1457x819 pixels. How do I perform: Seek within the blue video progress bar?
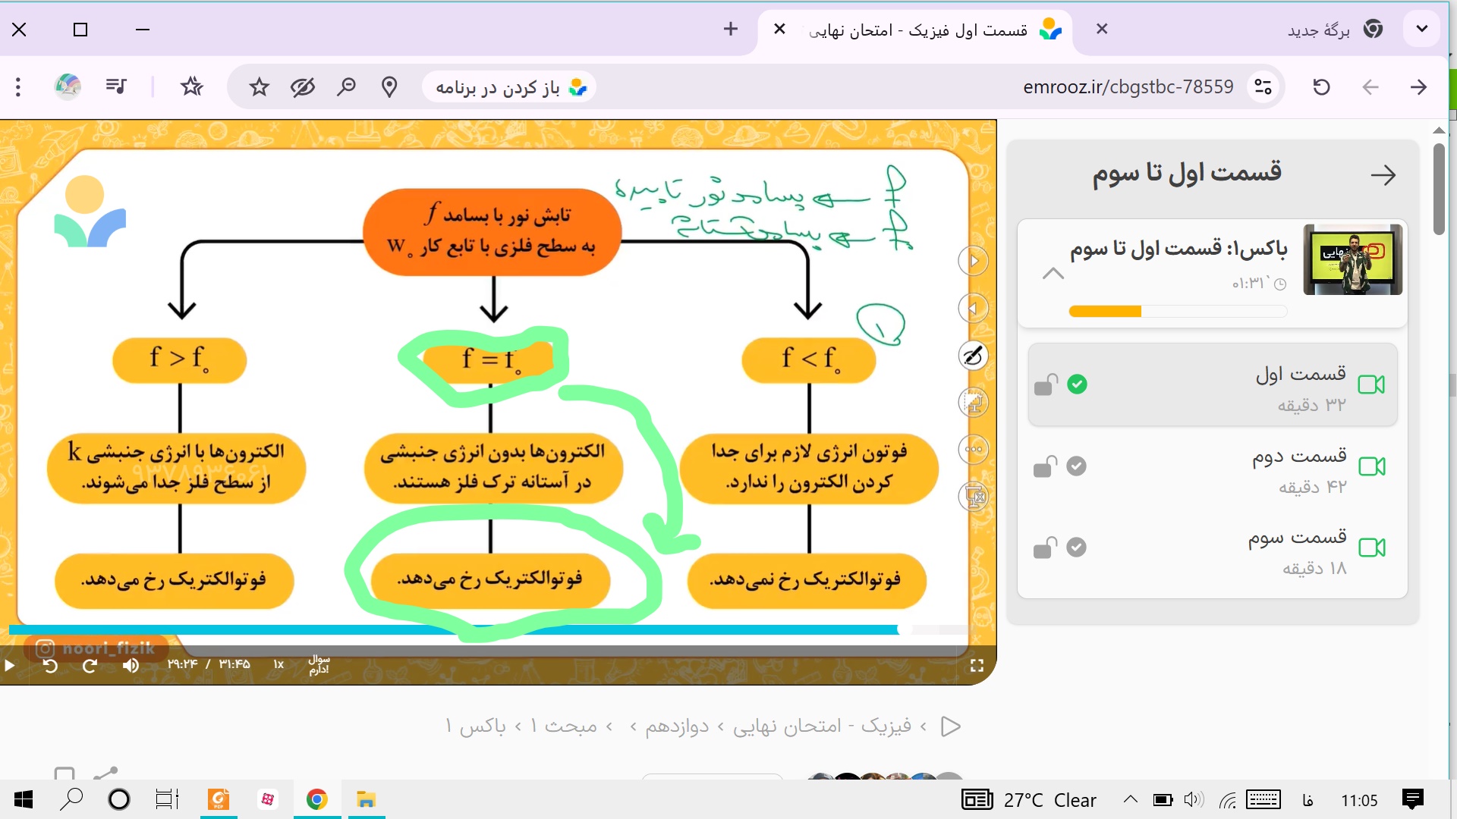(x=455, y=629)
